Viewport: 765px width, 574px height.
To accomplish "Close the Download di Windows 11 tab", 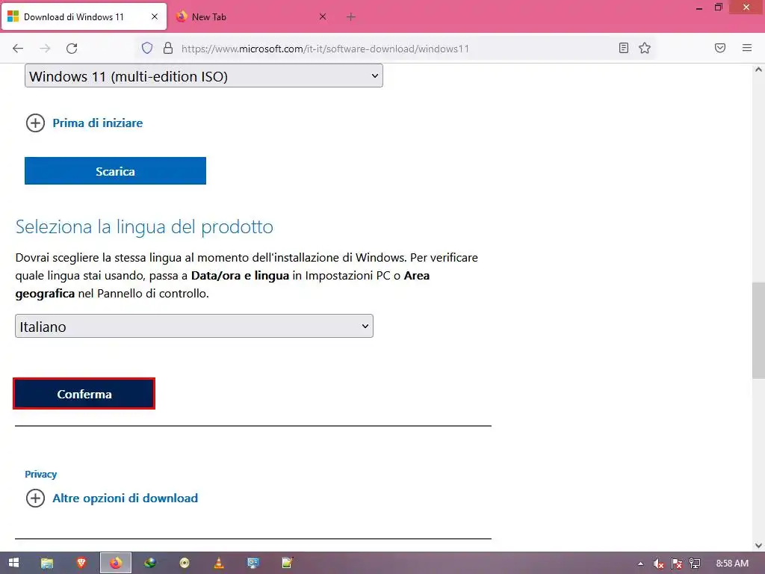I will tap(154, 16).
